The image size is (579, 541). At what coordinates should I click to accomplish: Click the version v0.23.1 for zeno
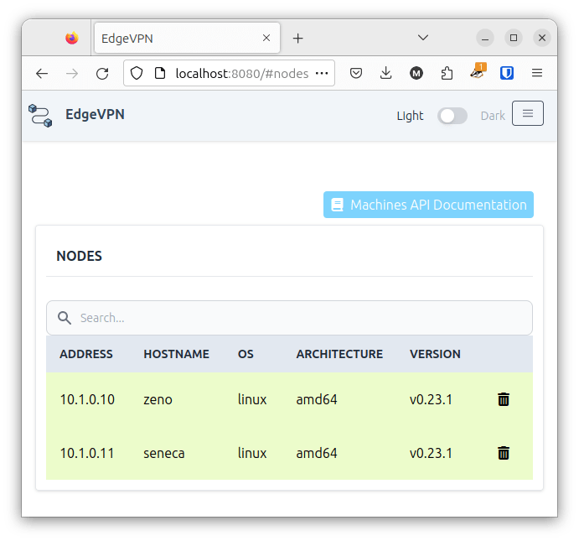tap(431, 399)
